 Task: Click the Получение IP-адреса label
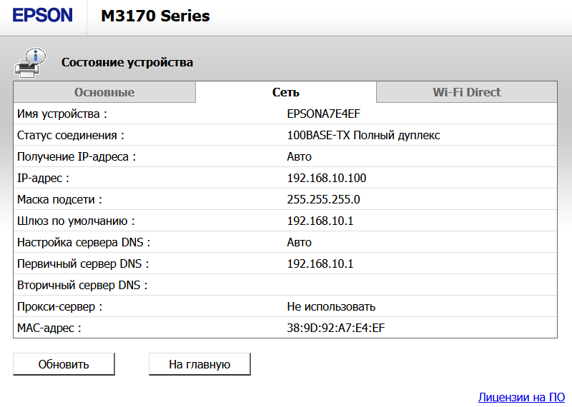coord(77,156)
